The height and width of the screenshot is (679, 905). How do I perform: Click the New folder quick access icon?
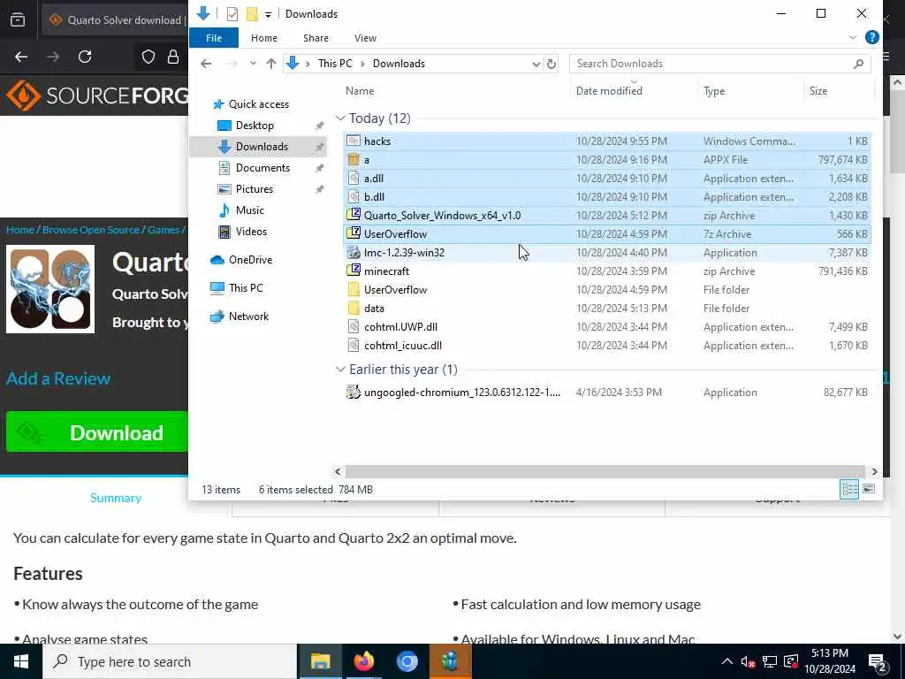(x=252, y=14)
